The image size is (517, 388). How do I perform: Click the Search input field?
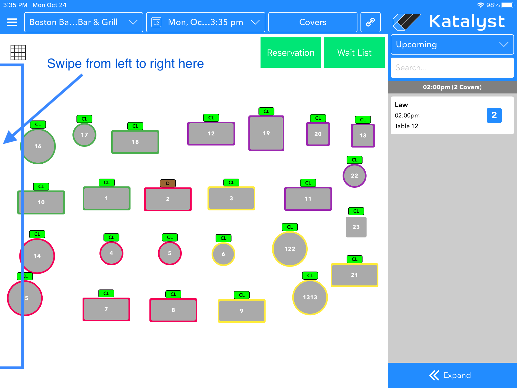pos(452,68)
